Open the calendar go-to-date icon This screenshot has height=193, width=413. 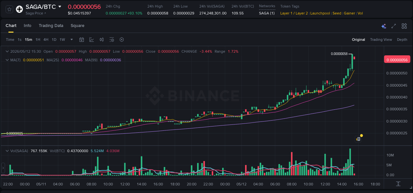82,40
